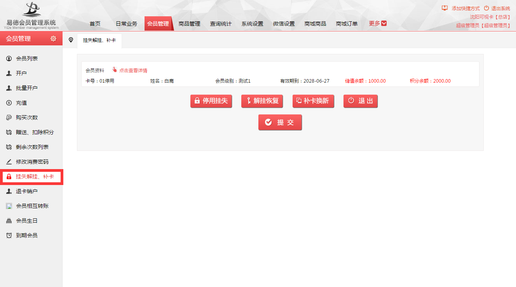The image size is (516, 287).
Task: Open the 日常业务 menu
Action: click(127, 24)
